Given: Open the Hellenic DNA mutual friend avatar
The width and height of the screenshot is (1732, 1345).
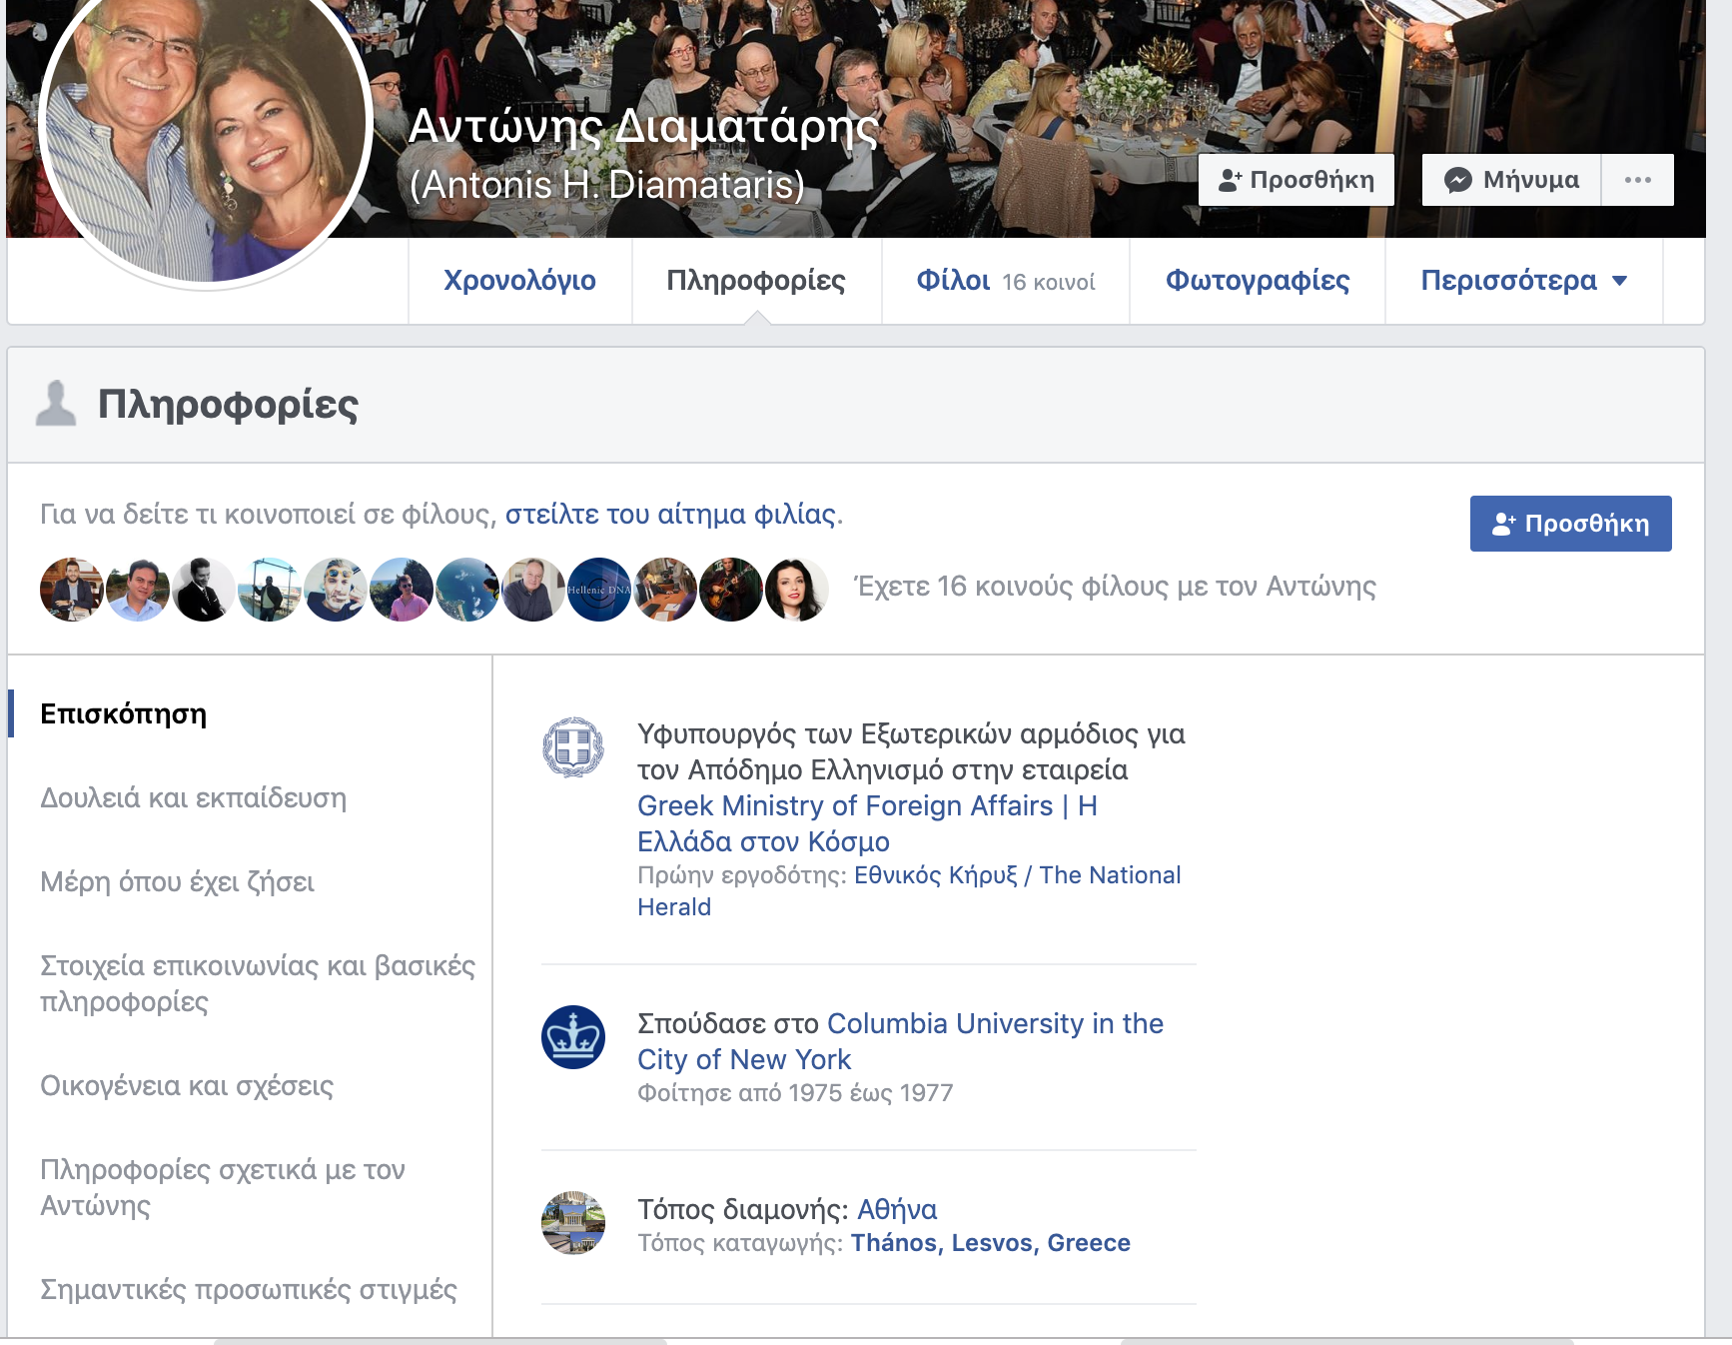Looking at the screenshot, I should point(599,590).
